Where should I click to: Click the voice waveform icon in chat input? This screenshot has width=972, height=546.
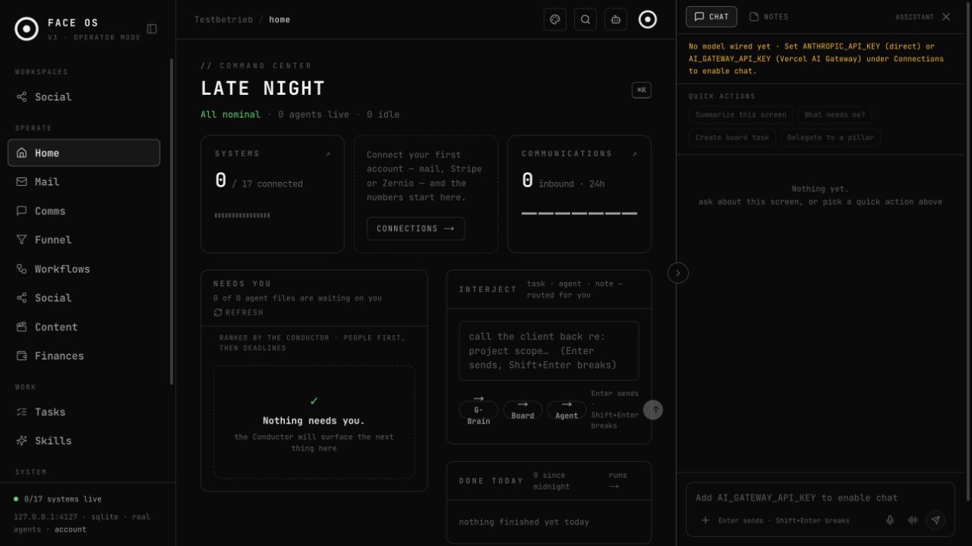pos(912,520)
